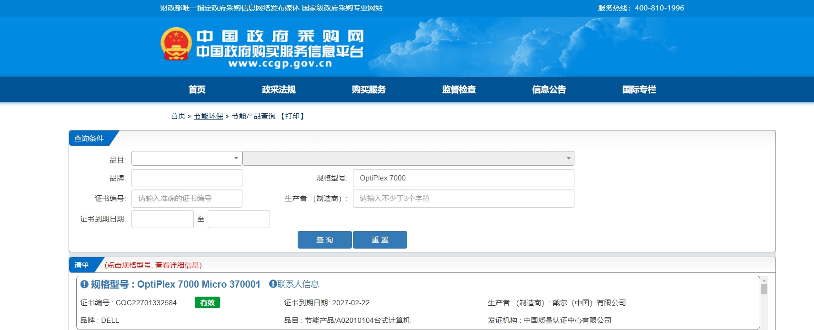Click the 重置 reset button
The height and width of the screenshot is (330, 814).
380,240
